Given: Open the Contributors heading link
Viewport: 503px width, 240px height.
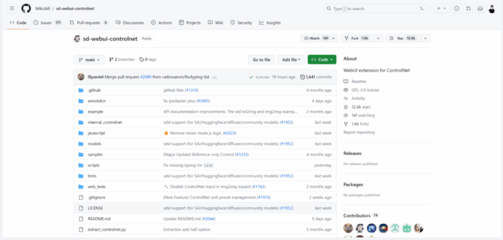Looking at the screenshot, I should coord(361,216).
